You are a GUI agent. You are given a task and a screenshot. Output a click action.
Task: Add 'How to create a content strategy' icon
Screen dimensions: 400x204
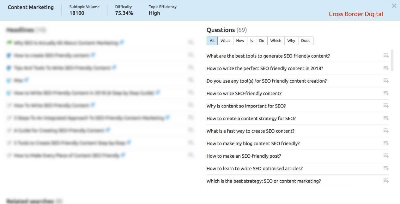386,118
